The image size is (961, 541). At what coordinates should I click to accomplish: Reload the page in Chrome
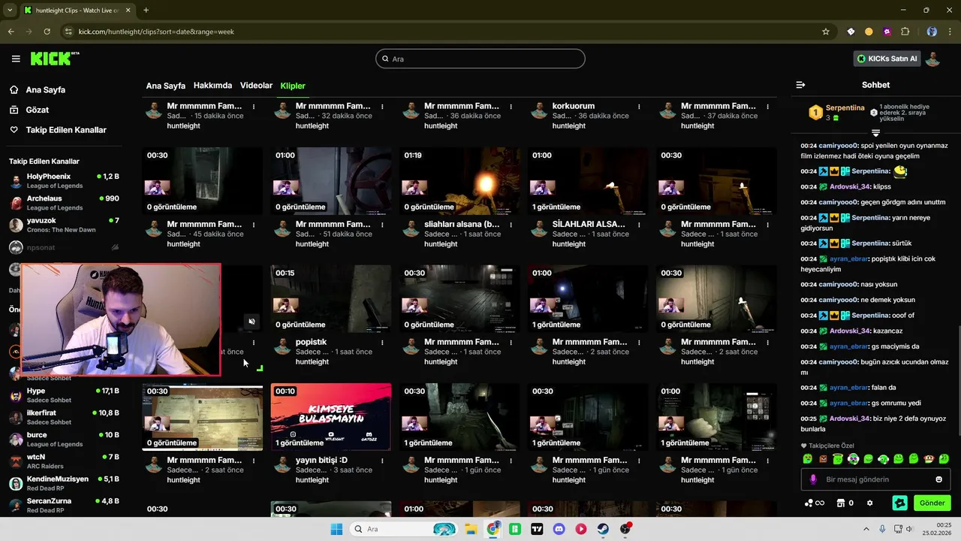coord(47,32)
